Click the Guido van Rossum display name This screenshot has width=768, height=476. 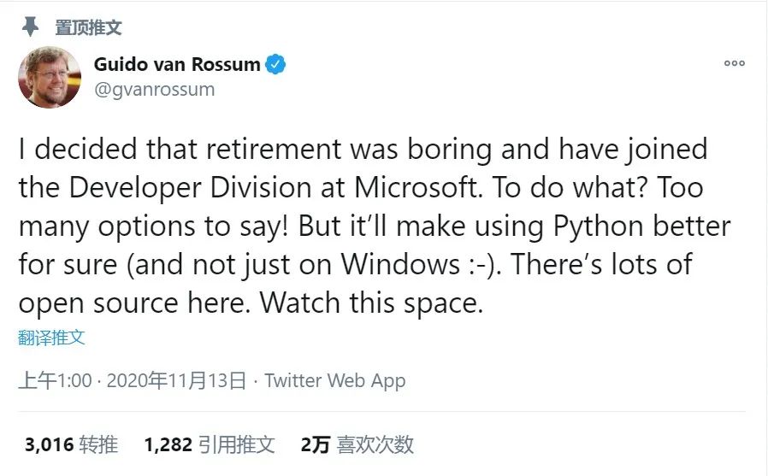tap(177, 64)
